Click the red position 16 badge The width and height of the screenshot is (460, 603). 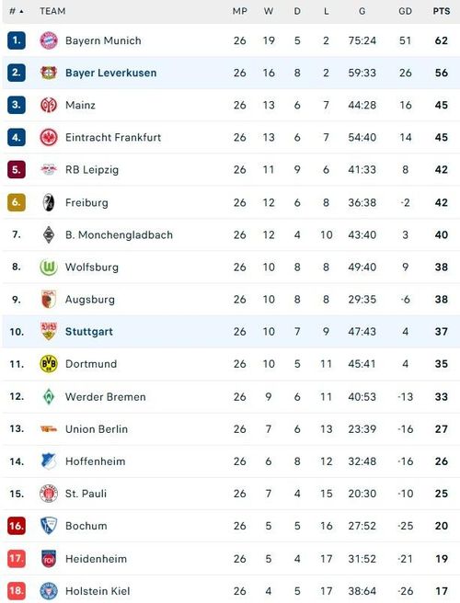click(17, 526)
